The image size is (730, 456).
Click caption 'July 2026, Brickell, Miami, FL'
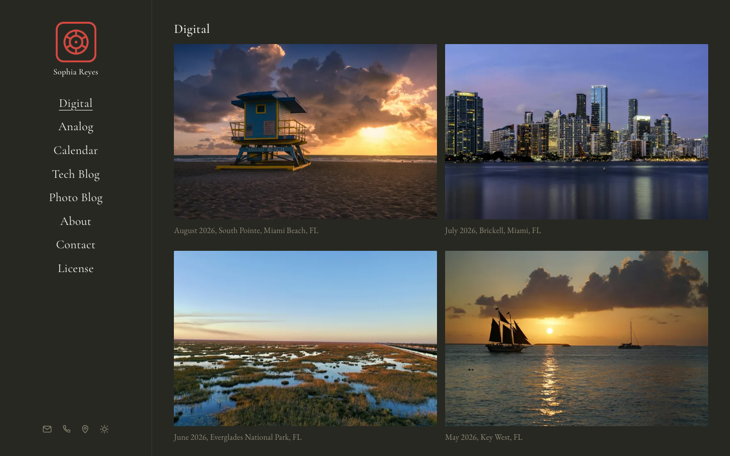[493, 231]
